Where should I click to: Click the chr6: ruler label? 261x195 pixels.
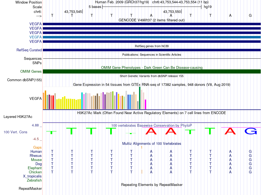[38, 12]
